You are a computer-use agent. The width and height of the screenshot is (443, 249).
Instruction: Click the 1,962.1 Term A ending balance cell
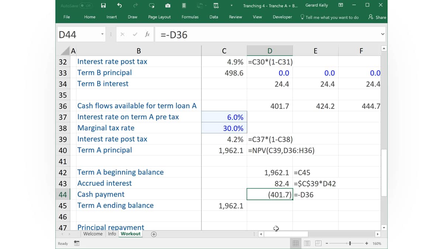coord(224,205)
